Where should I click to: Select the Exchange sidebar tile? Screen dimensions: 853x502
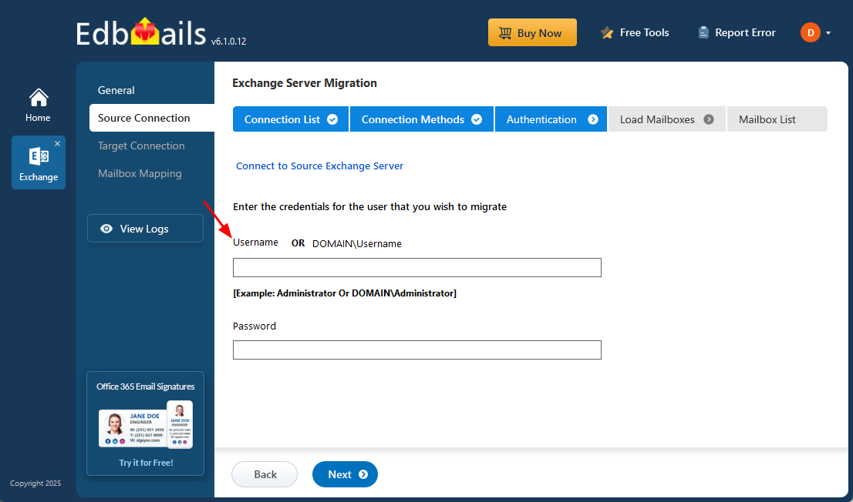(x=38, y=163)
